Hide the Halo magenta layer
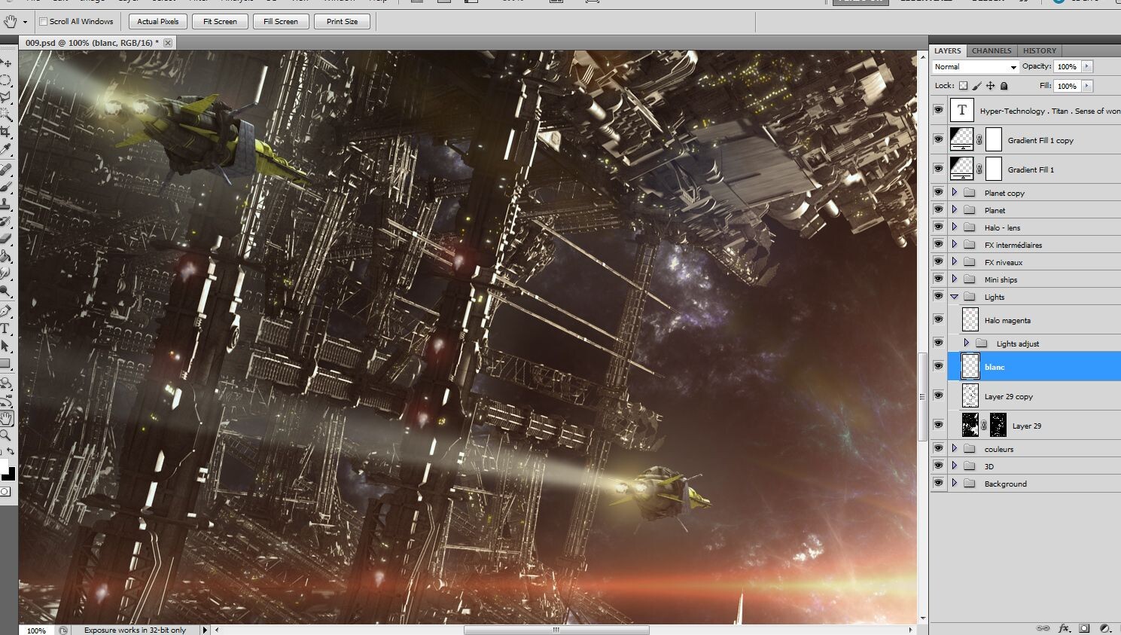This screenshot has width=1121, height=635. pos(938,319)
